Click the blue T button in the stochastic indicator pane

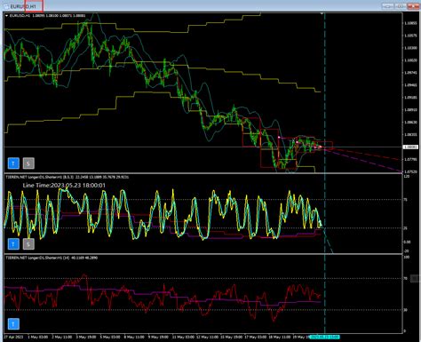(13, 244)
